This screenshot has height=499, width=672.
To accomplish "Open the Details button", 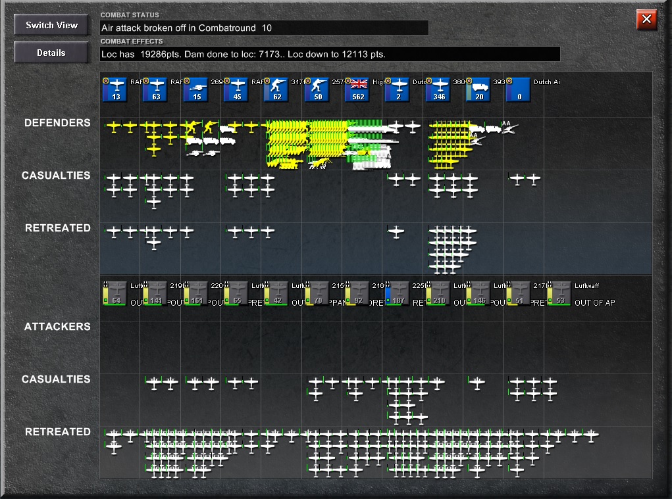I will tap(51, 53).
